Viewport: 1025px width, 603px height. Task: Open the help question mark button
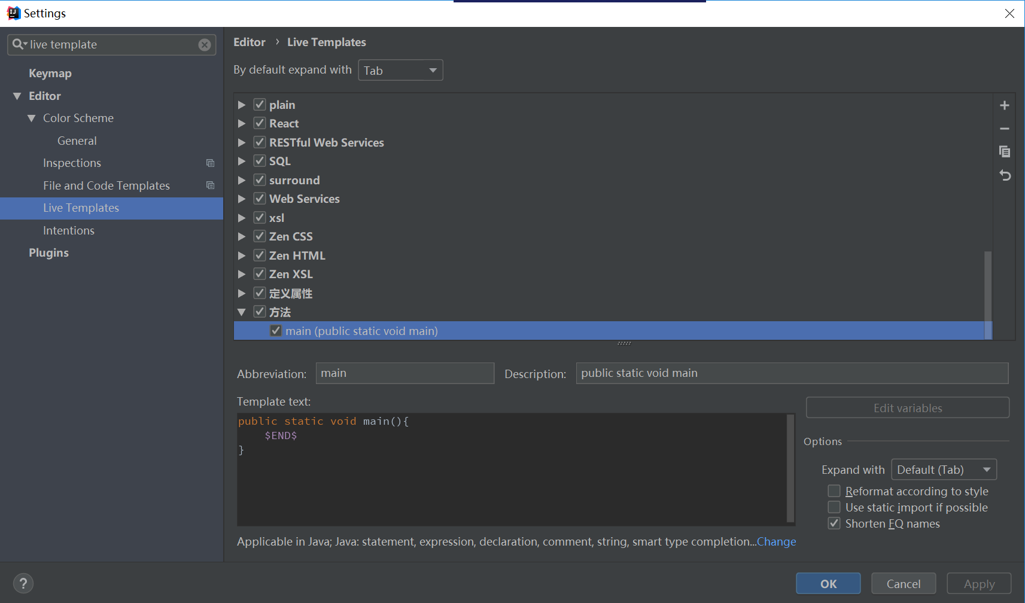tap(23, 583)
